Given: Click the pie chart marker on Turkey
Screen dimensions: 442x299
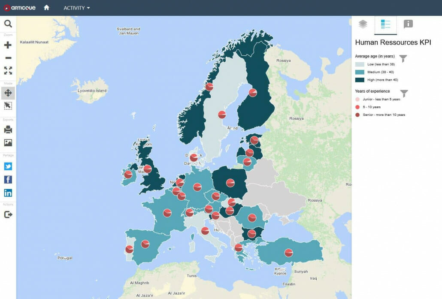Looking at the screenshot, I should coord(289,253).
